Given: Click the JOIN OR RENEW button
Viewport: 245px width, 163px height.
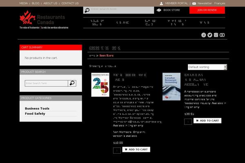Looking at the screenshot, I should (207, 10).
